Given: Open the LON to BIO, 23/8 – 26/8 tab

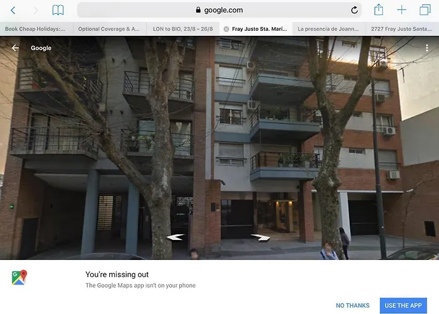Looking at the screenshot, I should 183,29.
